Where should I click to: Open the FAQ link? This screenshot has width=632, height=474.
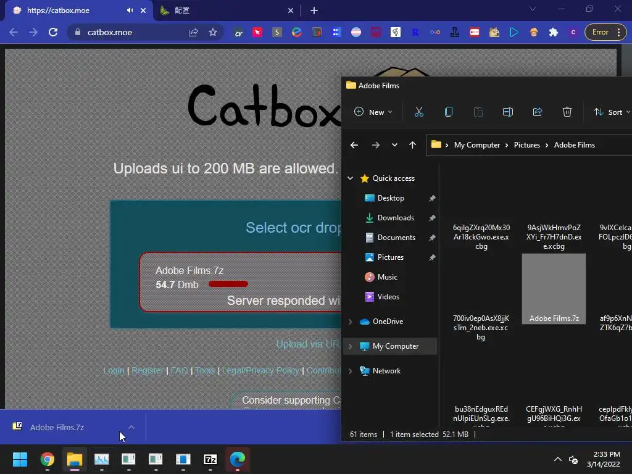coord(180,370)
